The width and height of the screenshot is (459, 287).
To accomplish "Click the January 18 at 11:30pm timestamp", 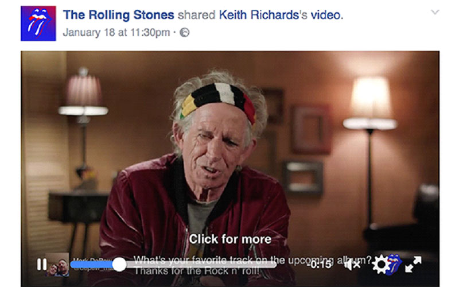I will (x=116, y=32).
